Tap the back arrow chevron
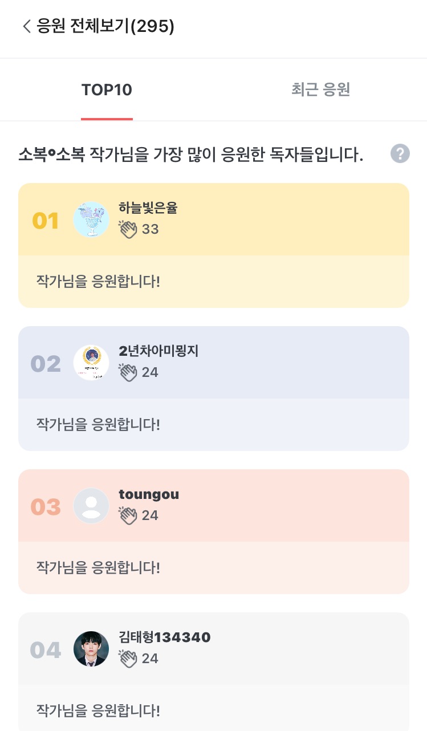427x731 pixels. click(26, 26)
